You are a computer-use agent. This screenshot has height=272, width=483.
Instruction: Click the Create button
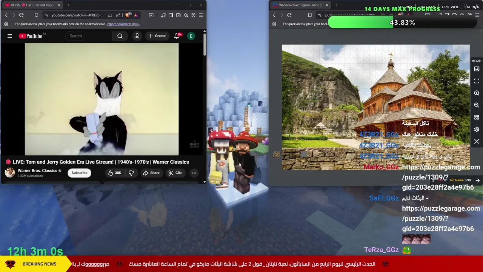(x=157, y=36)
